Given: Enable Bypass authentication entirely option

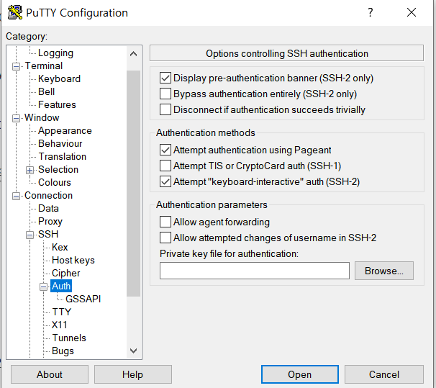Looking at the screenshot, I should (x=165, y=94).
